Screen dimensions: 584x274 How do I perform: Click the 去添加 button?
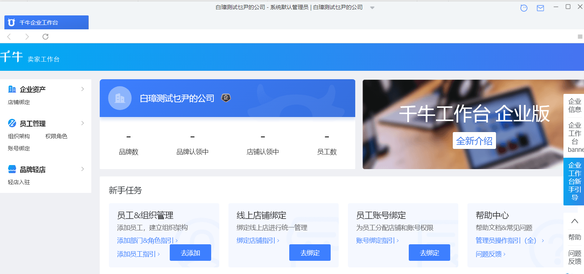(190, 253)
